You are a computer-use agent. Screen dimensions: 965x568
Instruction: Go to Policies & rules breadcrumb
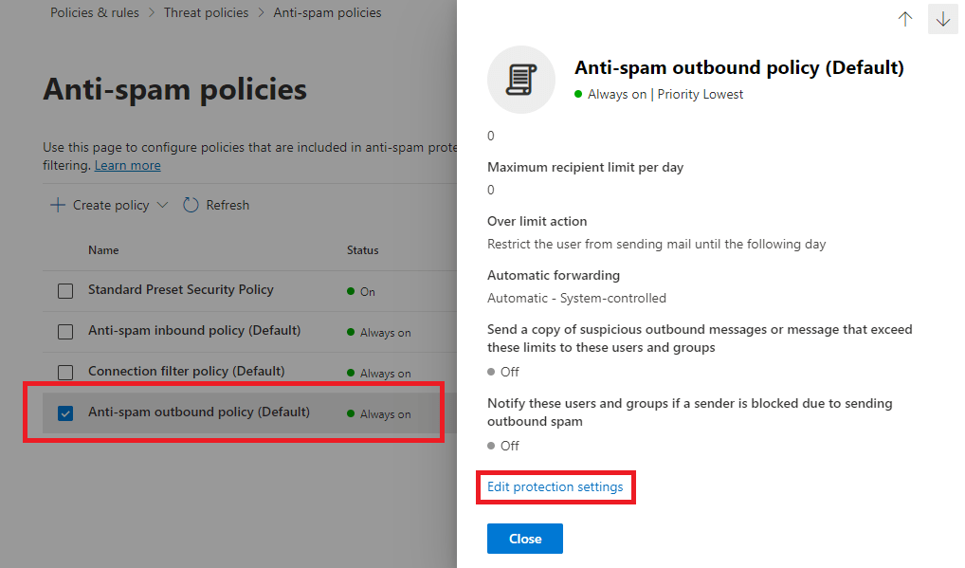pos(95,13)
